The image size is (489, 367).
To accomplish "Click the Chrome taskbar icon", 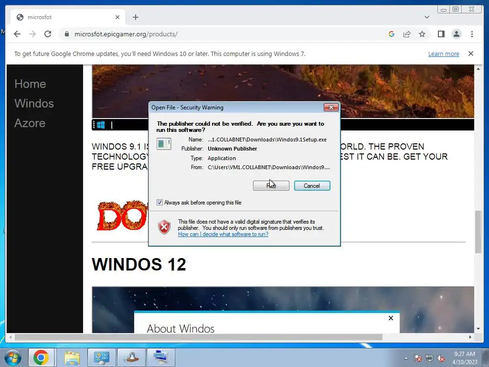I will point(41,357).
